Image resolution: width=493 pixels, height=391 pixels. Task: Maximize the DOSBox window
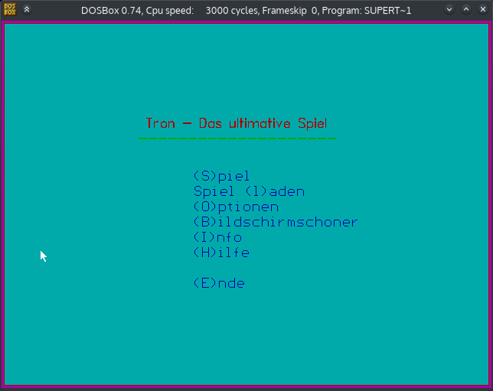pos(466,9)
